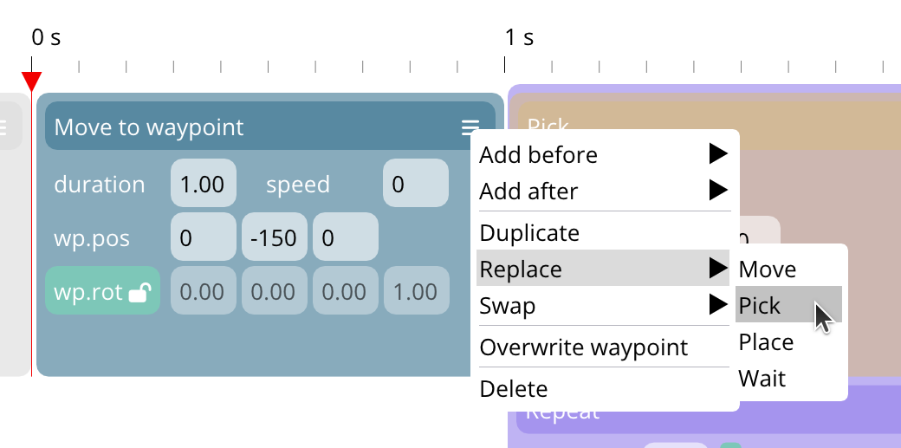Click the red playhead marker at 0 s
901x448 pixels.
tap(31, 81)
